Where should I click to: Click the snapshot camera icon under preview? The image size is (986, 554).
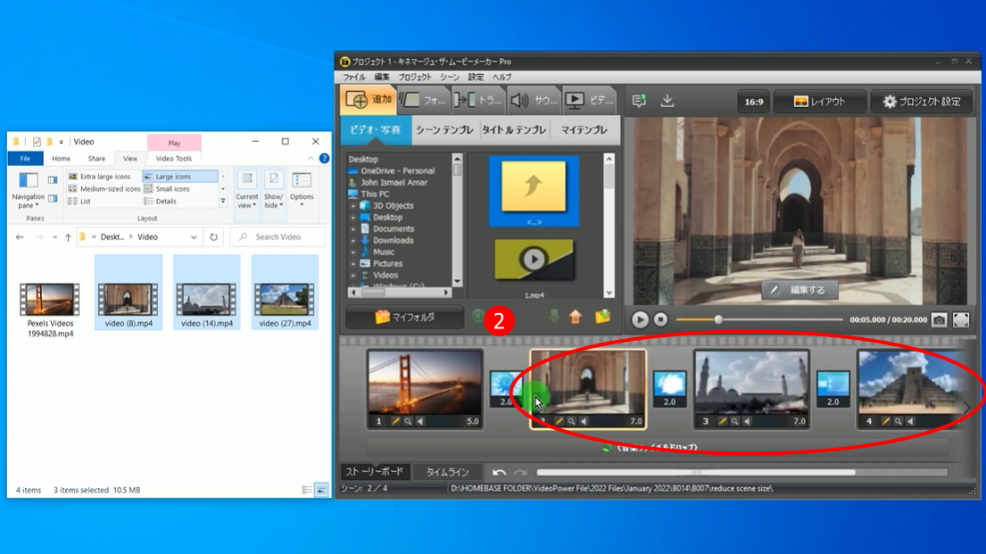tap(939, 319)
